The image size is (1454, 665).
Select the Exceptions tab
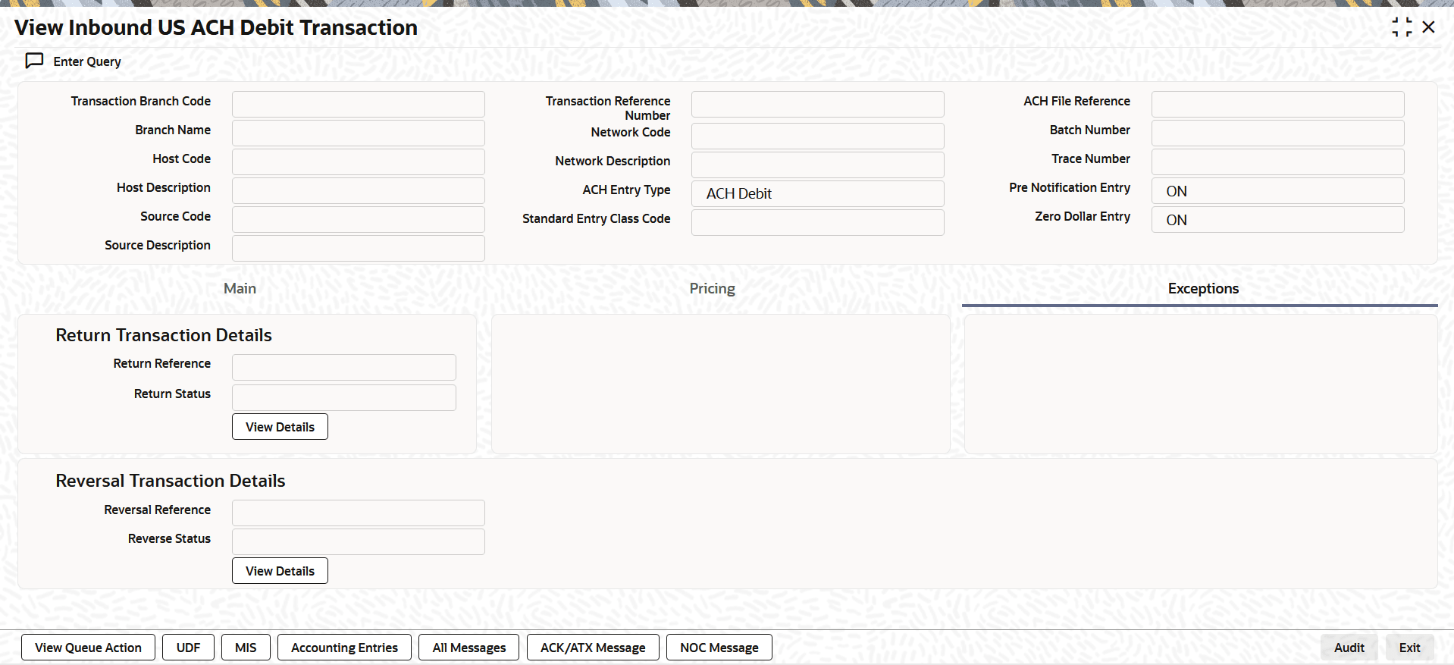(x=1203, y=288)
